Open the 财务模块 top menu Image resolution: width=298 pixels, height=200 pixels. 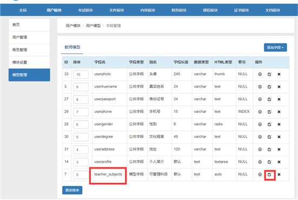click(x=179, y=10)
